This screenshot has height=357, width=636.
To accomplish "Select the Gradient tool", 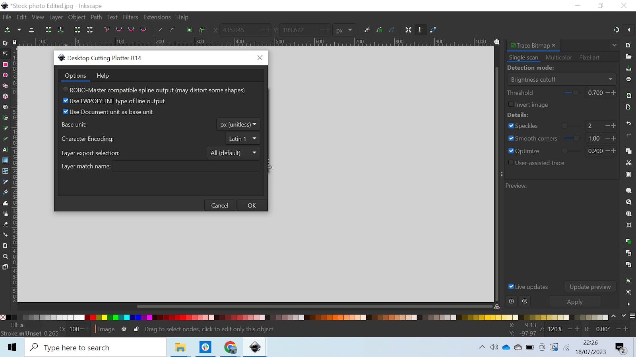I will 5,160.
